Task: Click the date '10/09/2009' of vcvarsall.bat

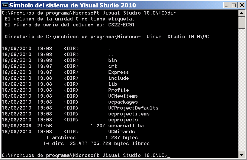Action: [x=17, y=126]
